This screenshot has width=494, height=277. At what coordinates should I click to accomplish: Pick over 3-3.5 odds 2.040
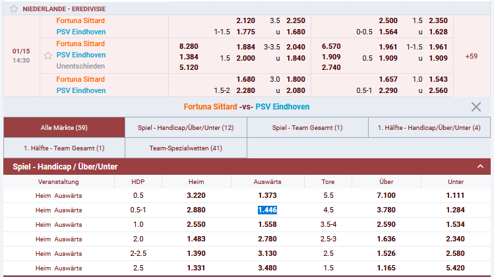click(x=295, y=47)
